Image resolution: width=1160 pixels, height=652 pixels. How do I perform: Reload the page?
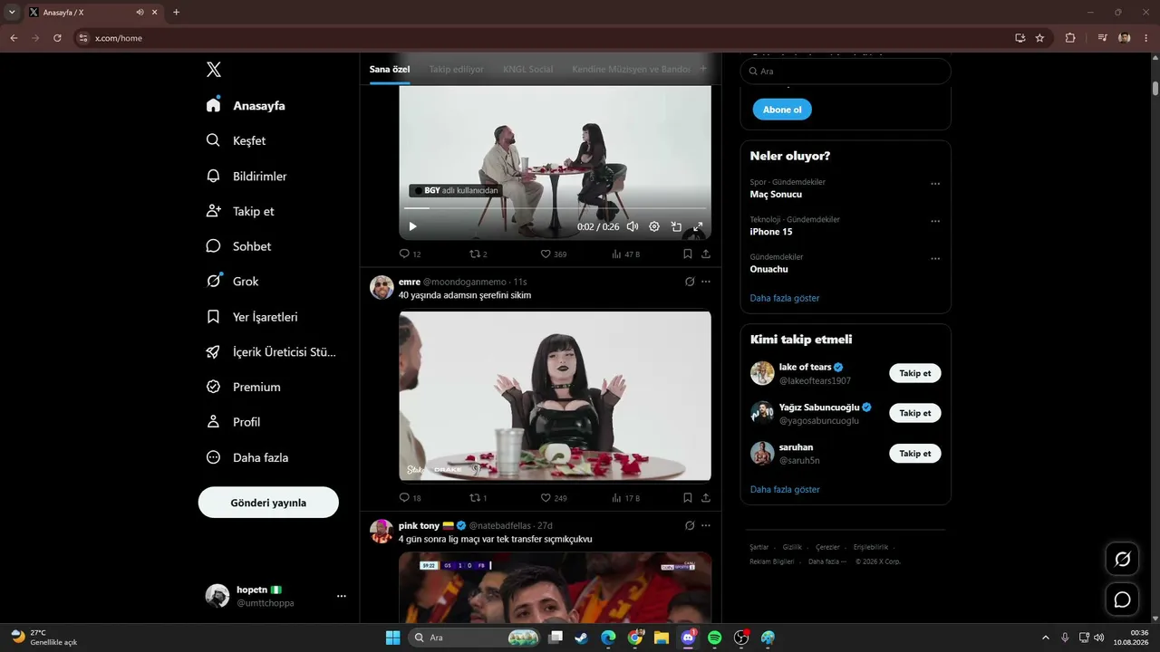click(57, 38)
